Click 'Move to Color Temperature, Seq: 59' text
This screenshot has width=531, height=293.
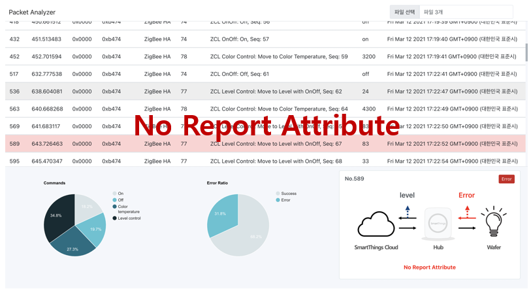point(303,57)
